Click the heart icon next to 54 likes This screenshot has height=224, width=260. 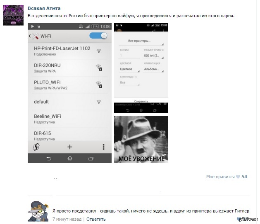pyautogui.click(x=238, y=177)
